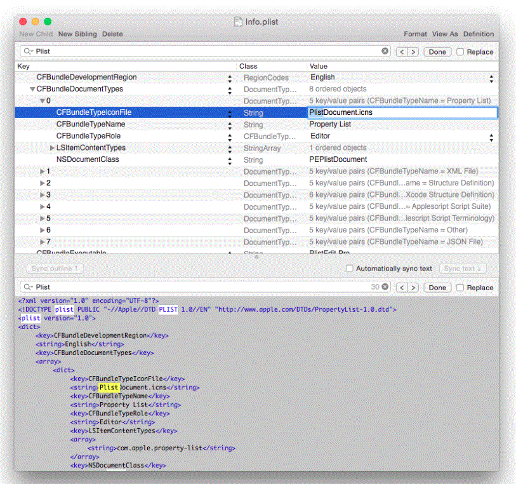Click the PEPlistDocument value cell
516x484 pixels.
point(338,159)
